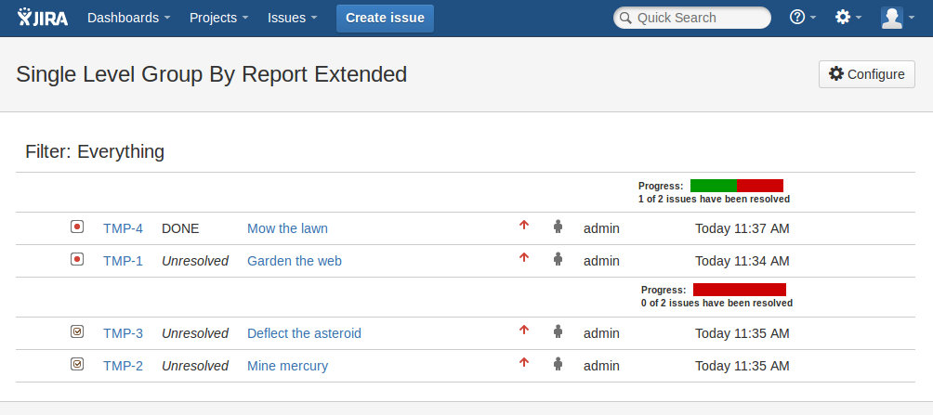Screen dimensions: 933x415
Task: Click the assignee person icon for Mine mercury
Action: click(x=558, y=364)
